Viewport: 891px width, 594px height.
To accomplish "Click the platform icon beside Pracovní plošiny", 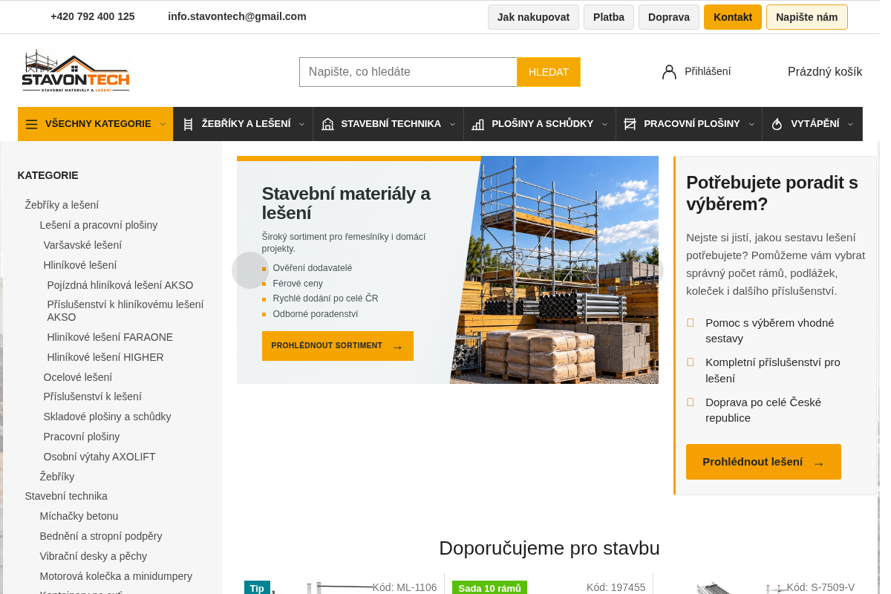I will click(x=630, y=124).
